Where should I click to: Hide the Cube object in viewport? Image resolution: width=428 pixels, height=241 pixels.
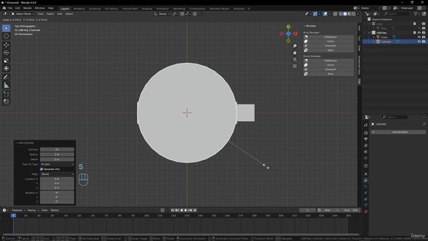[x=419, y=37]
